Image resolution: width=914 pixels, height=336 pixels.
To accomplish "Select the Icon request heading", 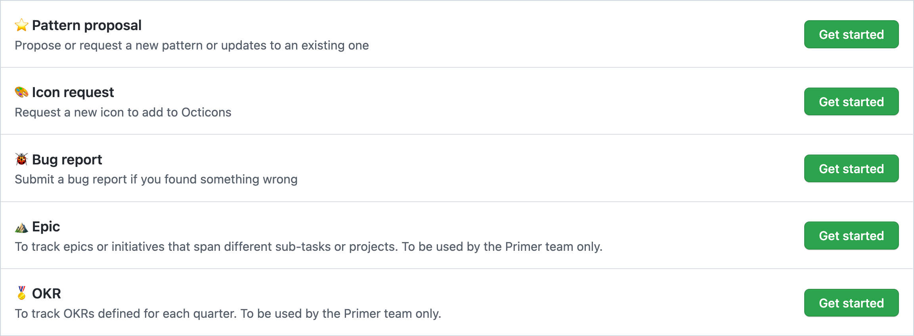I will pos(73,92).
